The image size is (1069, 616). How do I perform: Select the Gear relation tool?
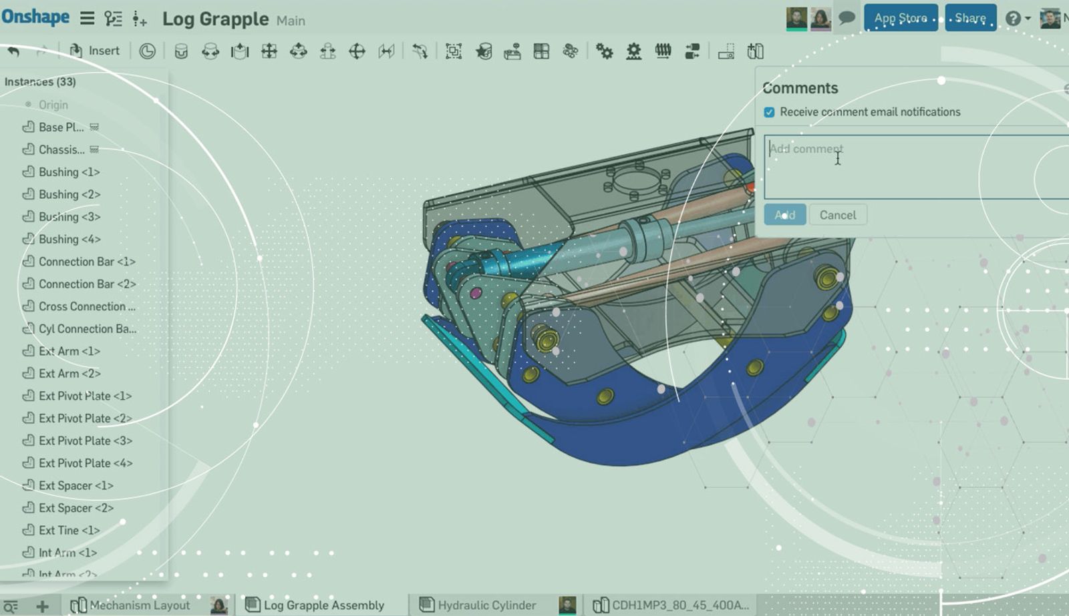[604, 51]
